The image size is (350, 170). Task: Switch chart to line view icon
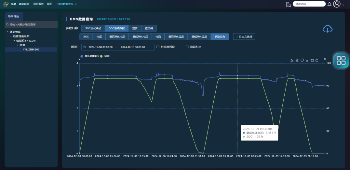click(292, 60)
